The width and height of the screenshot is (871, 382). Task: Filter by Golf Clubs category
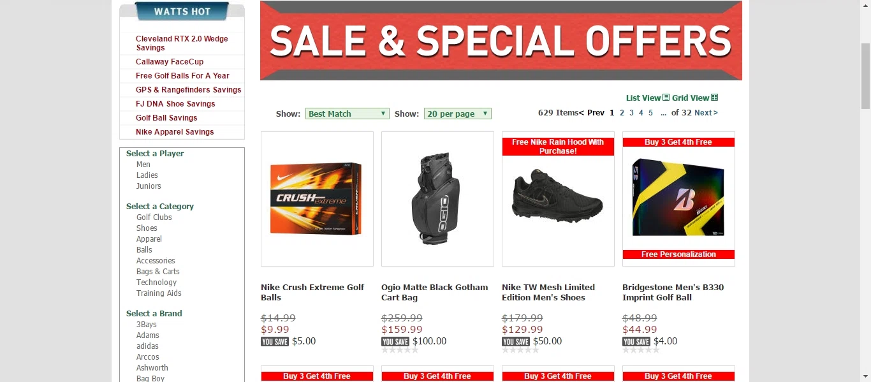tap(154, 217)
